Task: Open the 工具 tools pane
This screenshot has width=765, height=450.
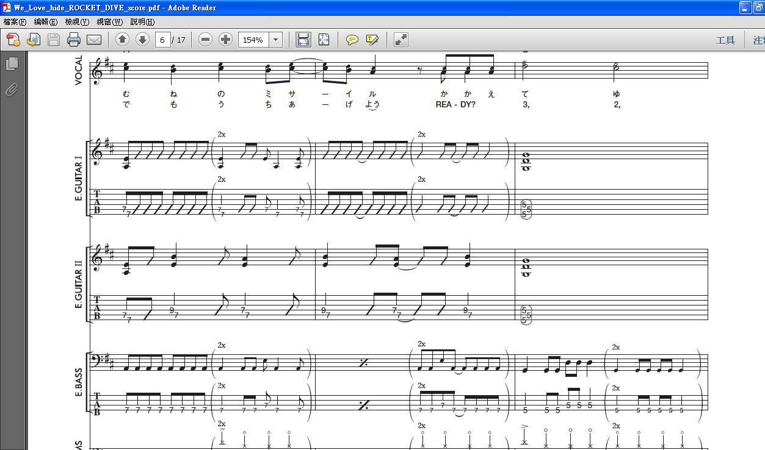Action: 725,40
